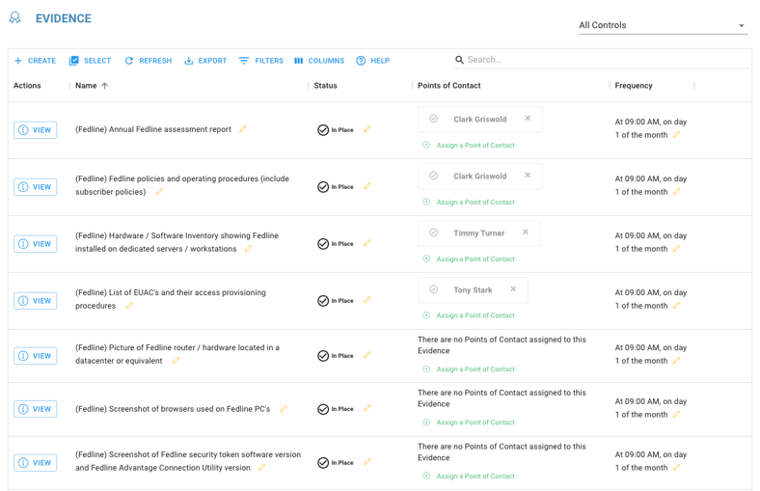760x491 pixels.
Task: Click the pencil icon beside Annual Fedline assessment report
Action: coord(243,129)
